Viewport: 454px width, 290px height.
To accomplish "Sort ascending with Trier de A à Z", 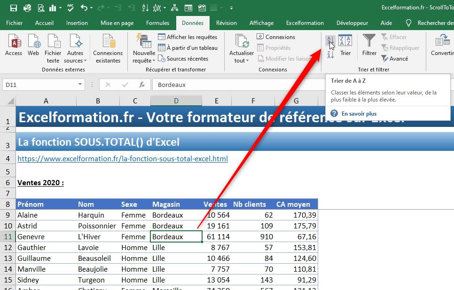I will point(330,41).
